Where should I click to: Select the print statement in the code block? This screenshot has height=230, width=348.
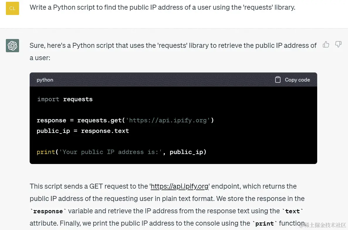point(121,152)
